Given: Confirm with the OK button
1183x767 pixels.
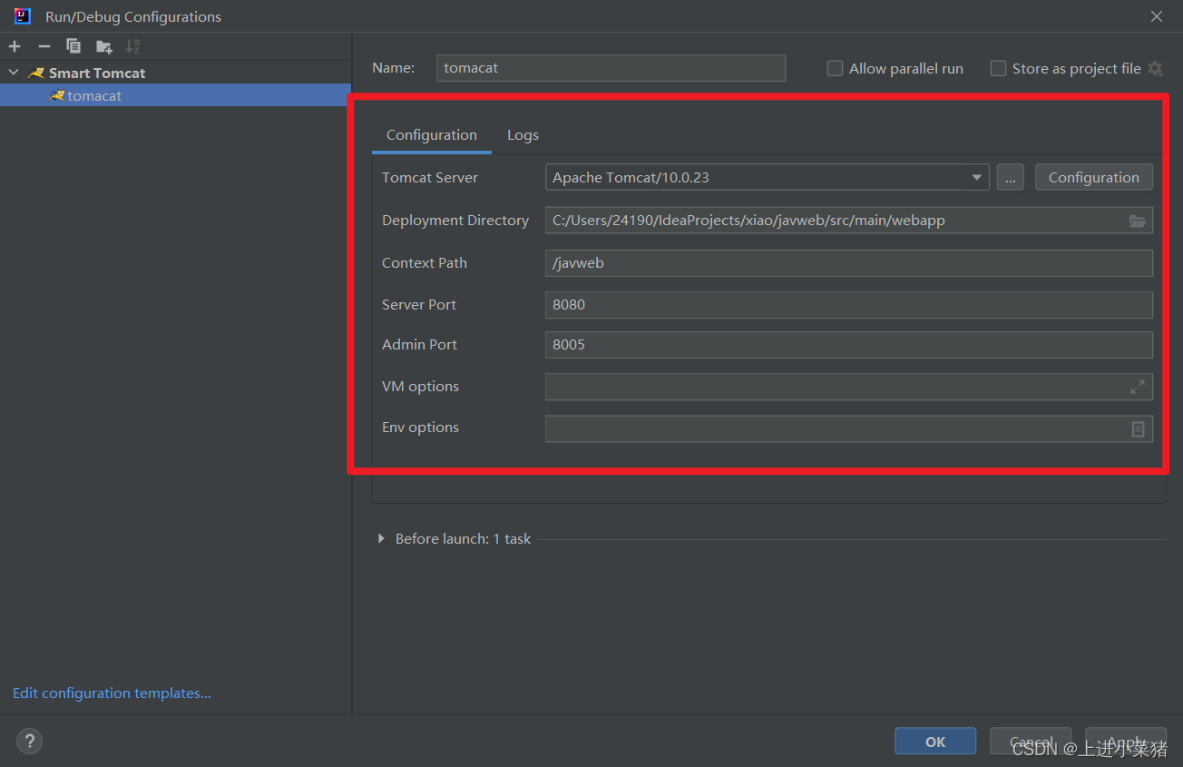Looking at the screenshot, I should pos(935,742).
